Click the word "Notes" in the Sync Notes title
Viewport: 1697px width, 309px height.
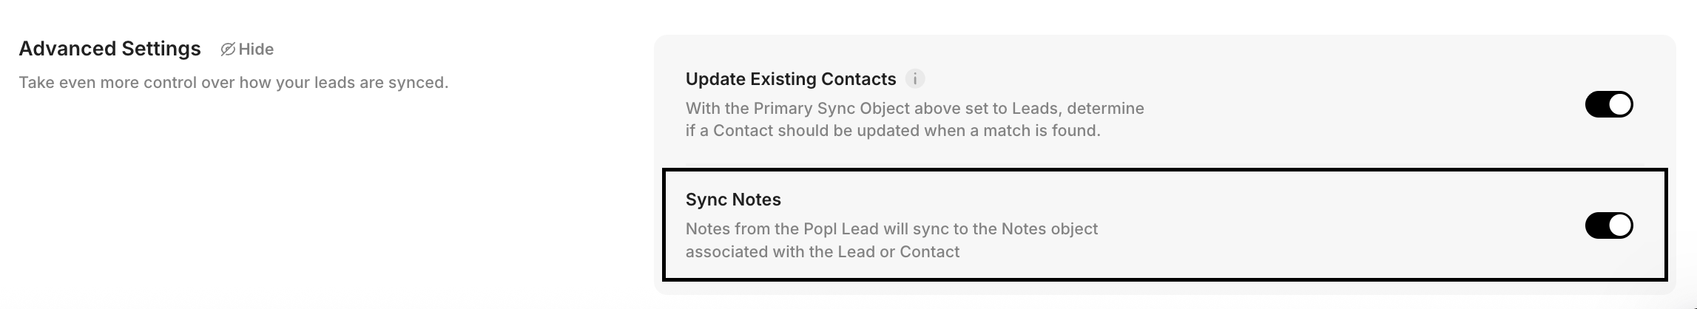[x=756, y=200]
